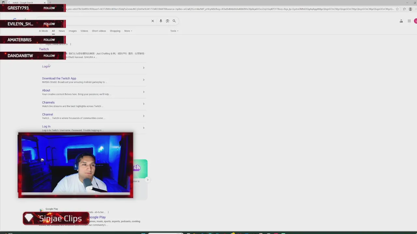Open the tab actions menu icon
Image resolution: width=417 pixels, height=234 pixels.
(3, 3)
